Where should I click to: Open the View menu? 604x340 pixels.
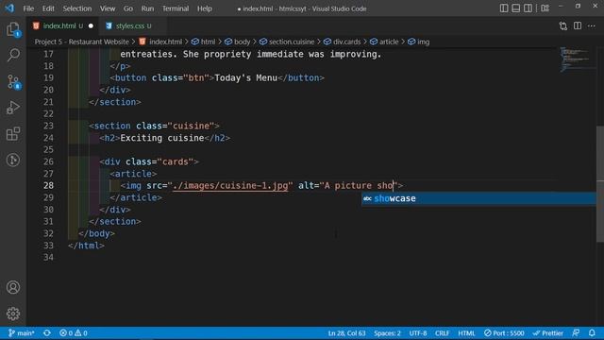(x=108, y=8)
